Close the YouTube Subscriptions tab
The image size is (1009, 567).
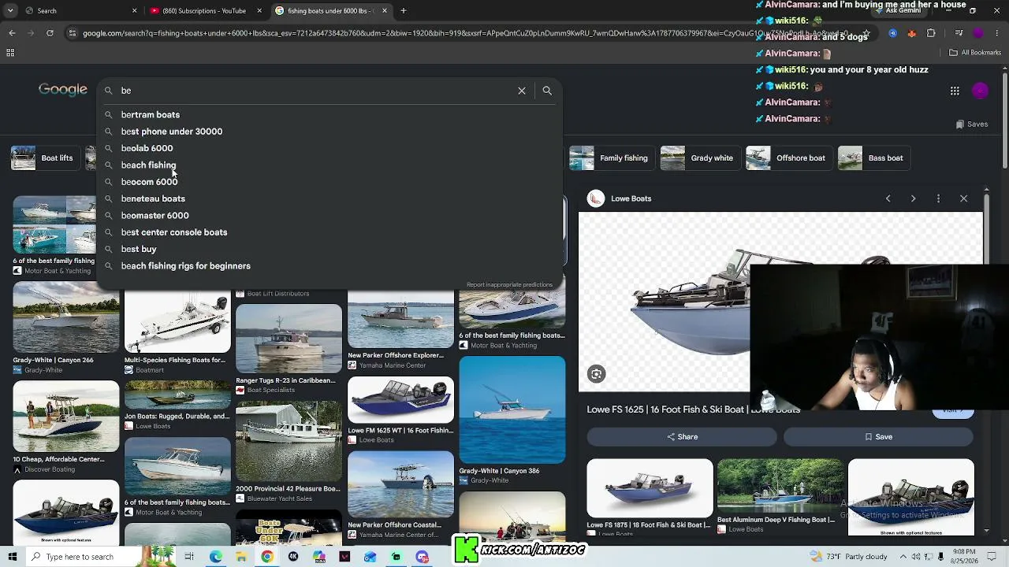[260, 11]
